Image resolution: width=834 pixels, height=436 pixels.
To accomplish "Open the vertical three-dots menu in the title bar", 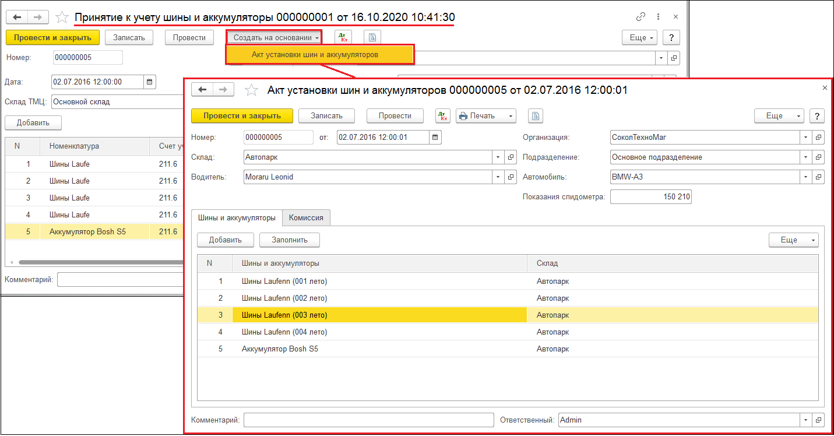I will coord(658,17).
